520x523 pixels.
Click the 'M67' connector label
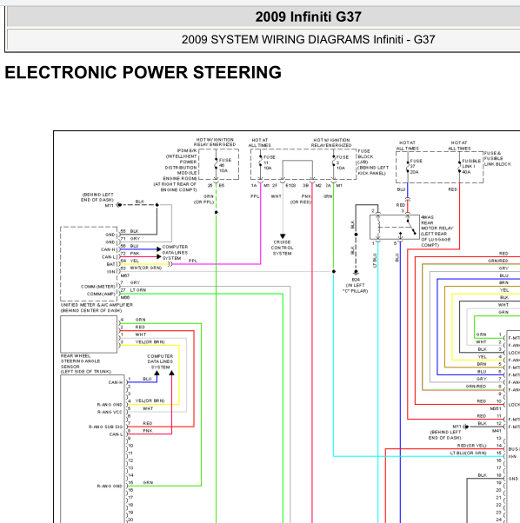pyautogui.click(x=125, y=275)
